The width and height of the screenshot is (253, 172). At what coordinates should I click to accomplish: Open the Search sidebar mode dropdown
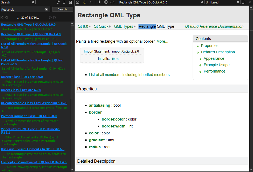click(18, 2)
